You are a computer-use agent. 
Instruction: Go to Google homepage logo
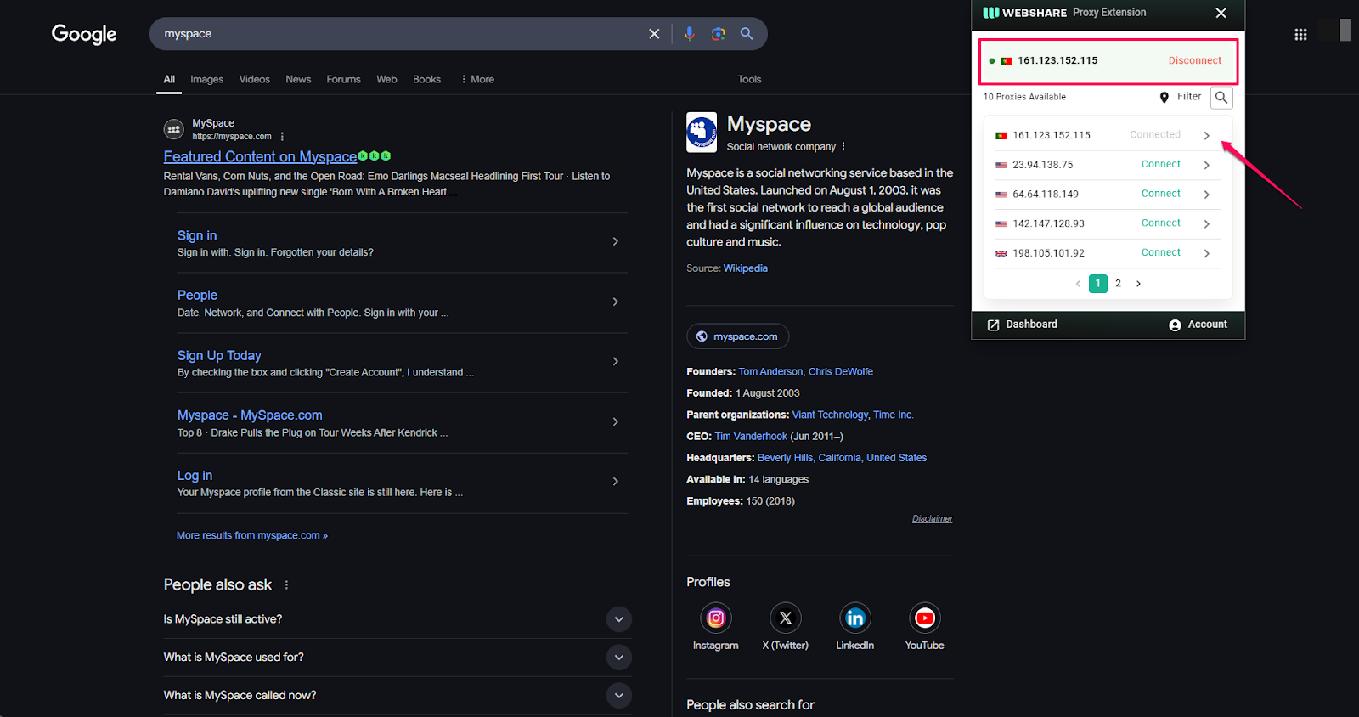point(84,34)
